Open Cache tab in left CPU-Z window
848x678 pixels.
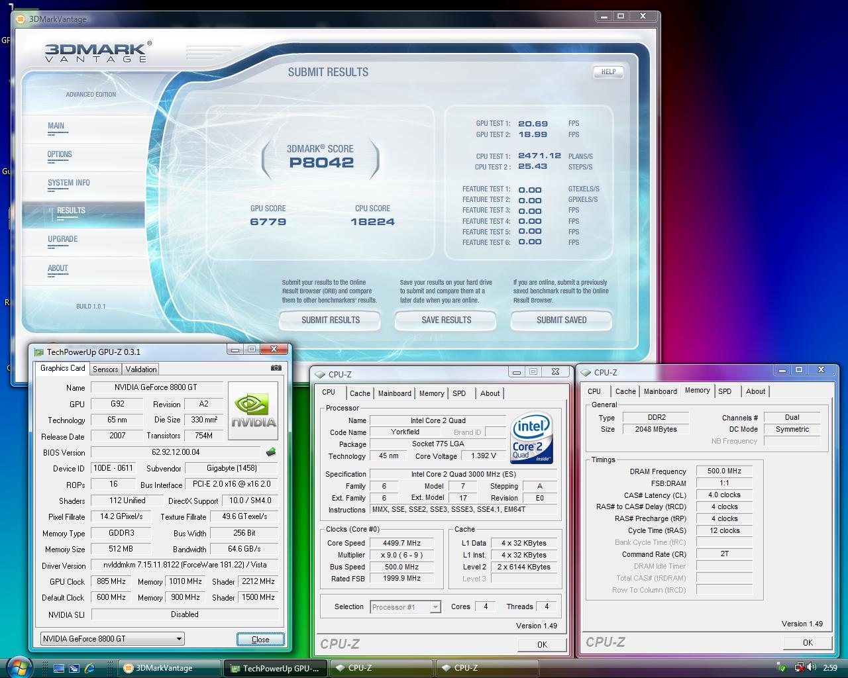click(360, 393)
